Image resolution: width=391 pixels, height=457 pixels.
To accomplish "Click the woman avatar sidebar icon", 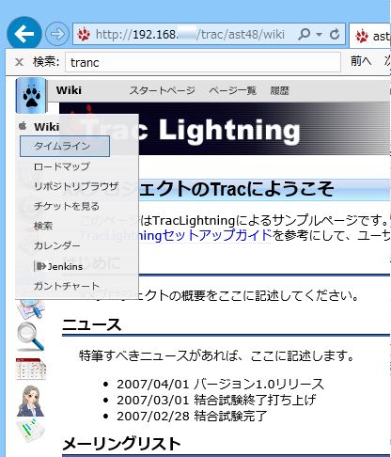I will [30, 402].
